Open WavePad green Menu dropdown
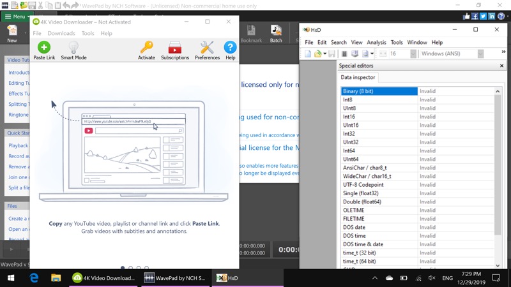The height and width of the screenshot is (287, 511). [16, 17]
